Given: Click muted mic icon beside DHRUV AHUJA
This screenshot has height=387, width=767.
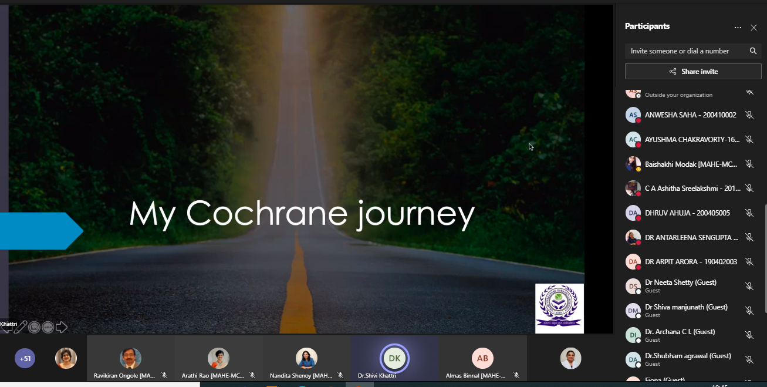Looking at the screenshot, I should [749, 213].
